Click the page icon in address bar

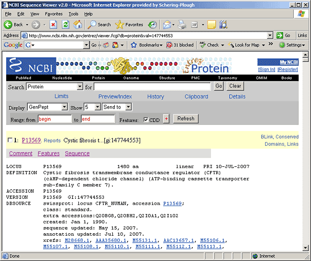coord(24,36)
